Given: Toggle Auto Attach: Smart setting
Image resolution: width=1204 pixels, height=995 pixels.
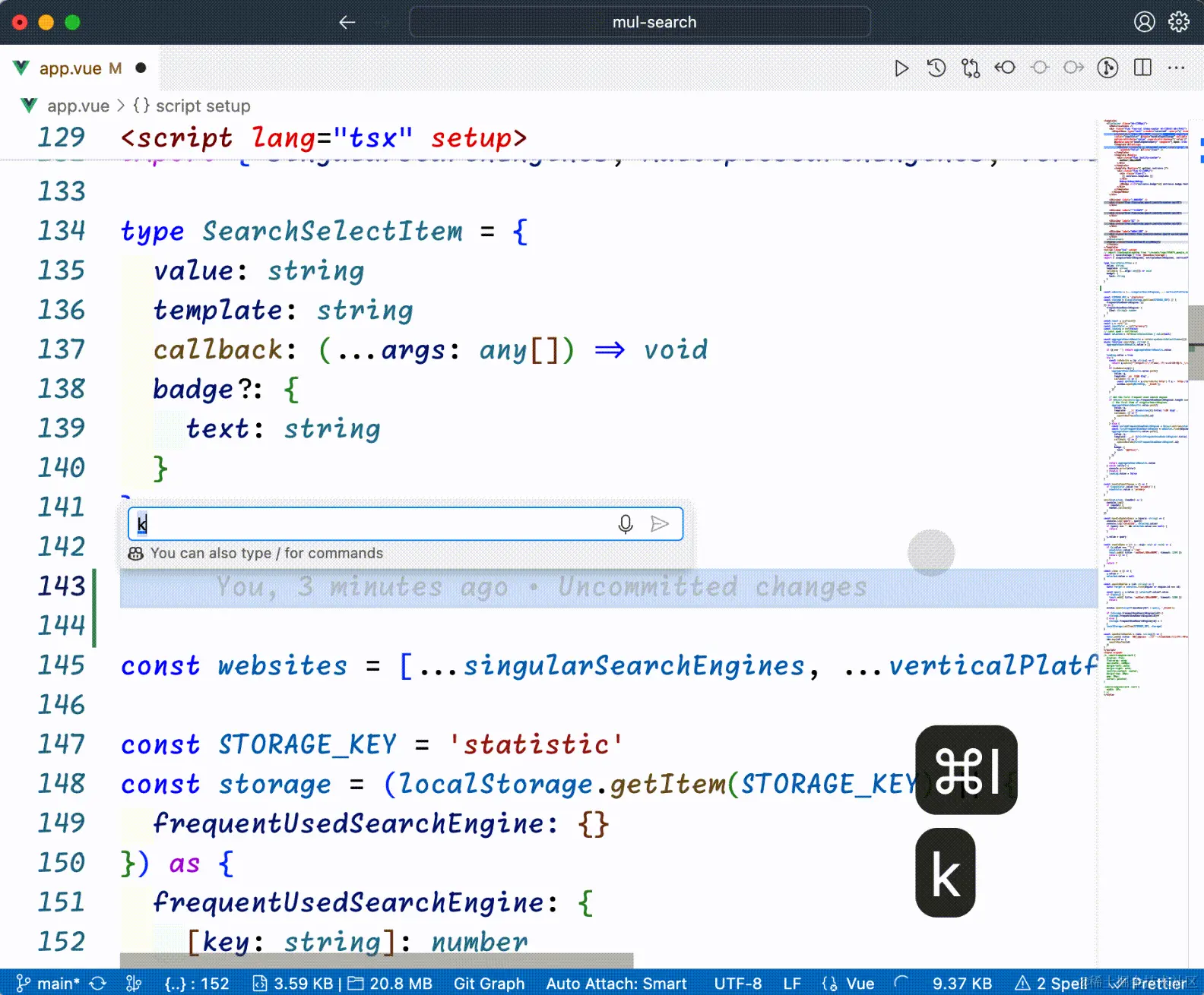Looking at the screenshot, I should click(x=616, y=984).
